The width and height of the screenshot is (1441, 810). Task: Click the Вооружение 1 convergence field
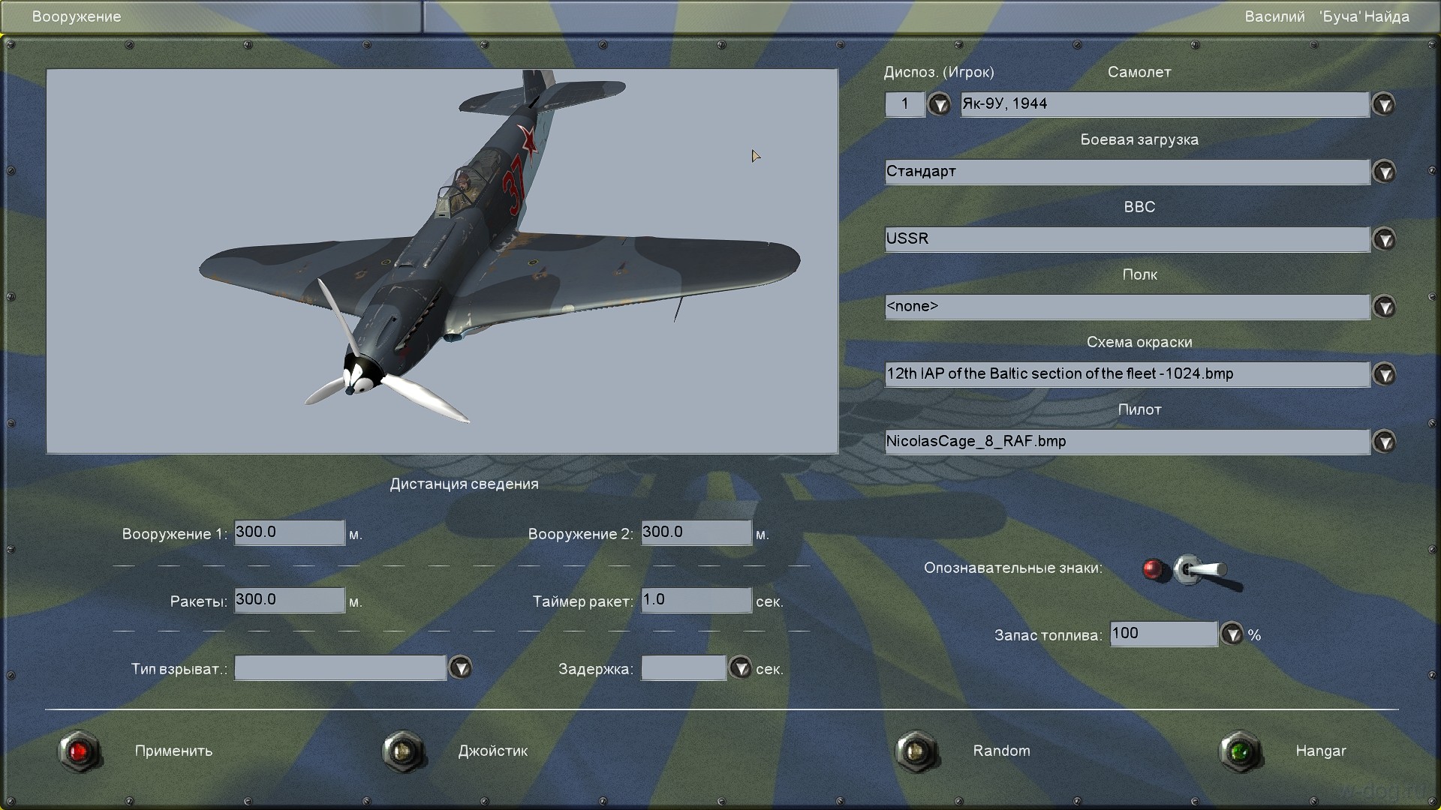[x=289, y=532]
